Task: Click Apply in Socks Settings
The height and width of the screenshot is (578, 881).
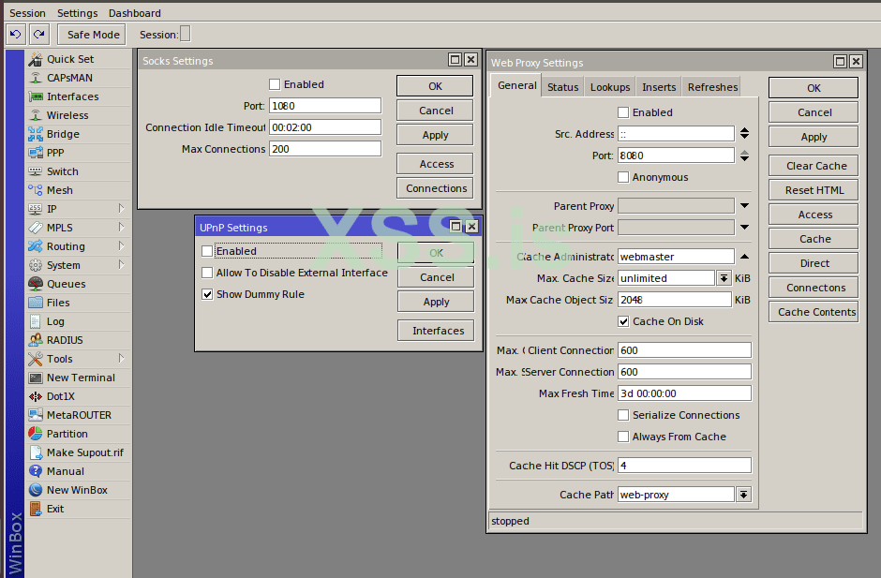Action: pos(436,135)
